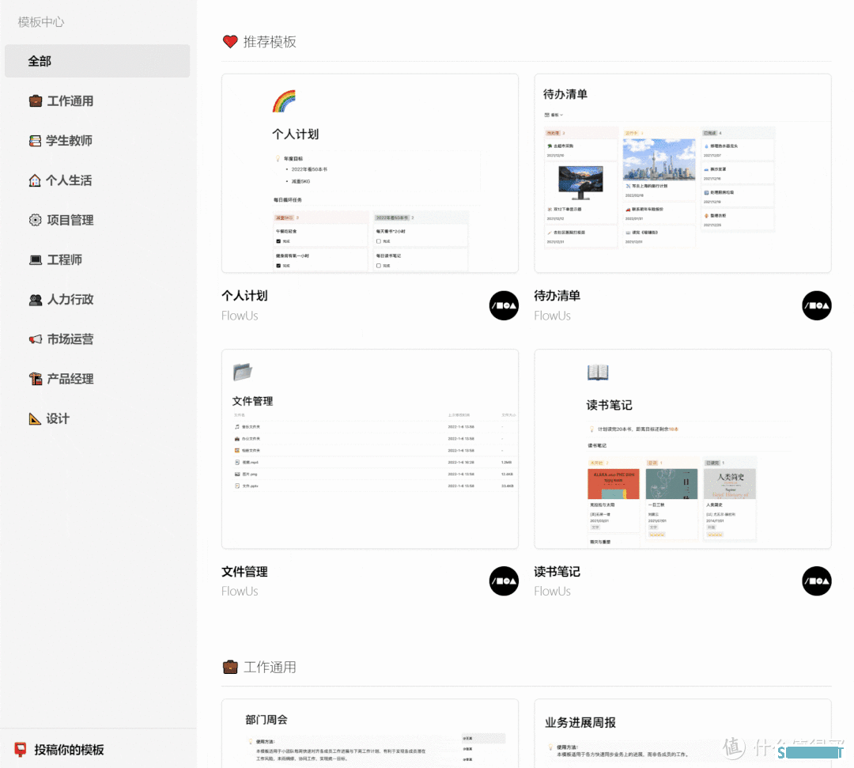The width and height of the screenshot is (854, 768).
Task: Click FlowUs author name under 文件管理
Action: 240,592
